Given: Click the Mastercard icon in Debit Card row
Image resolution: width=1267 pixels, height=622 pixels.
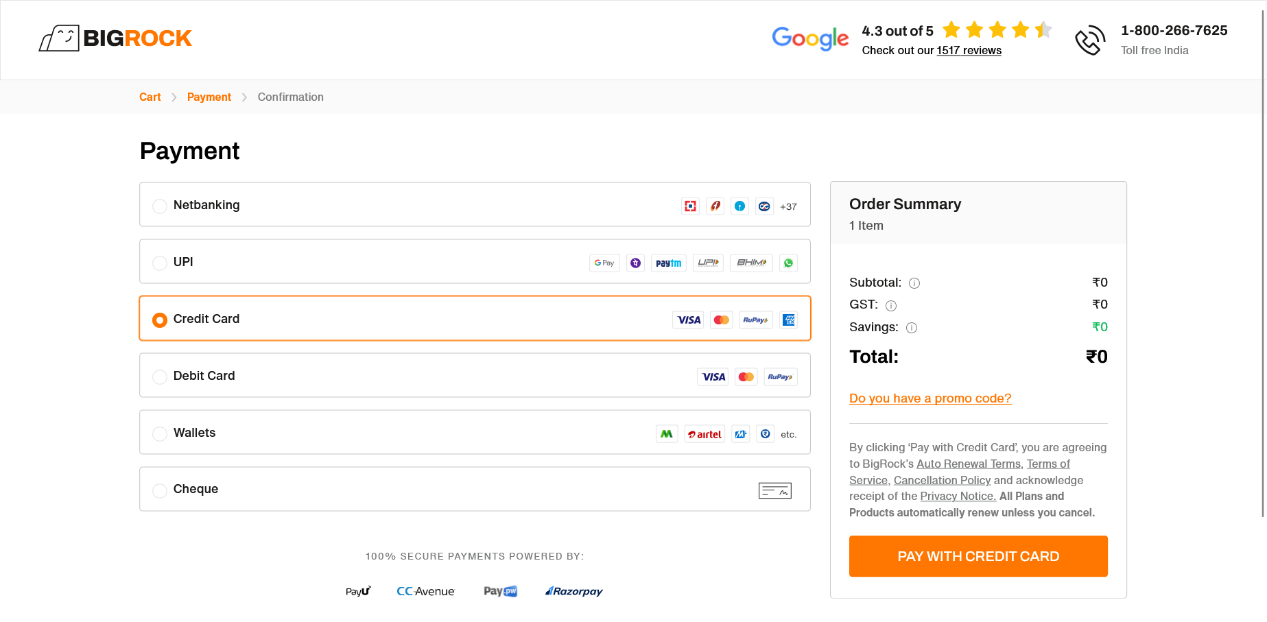Looking at the screenshot, I should [x=746, y=377].
